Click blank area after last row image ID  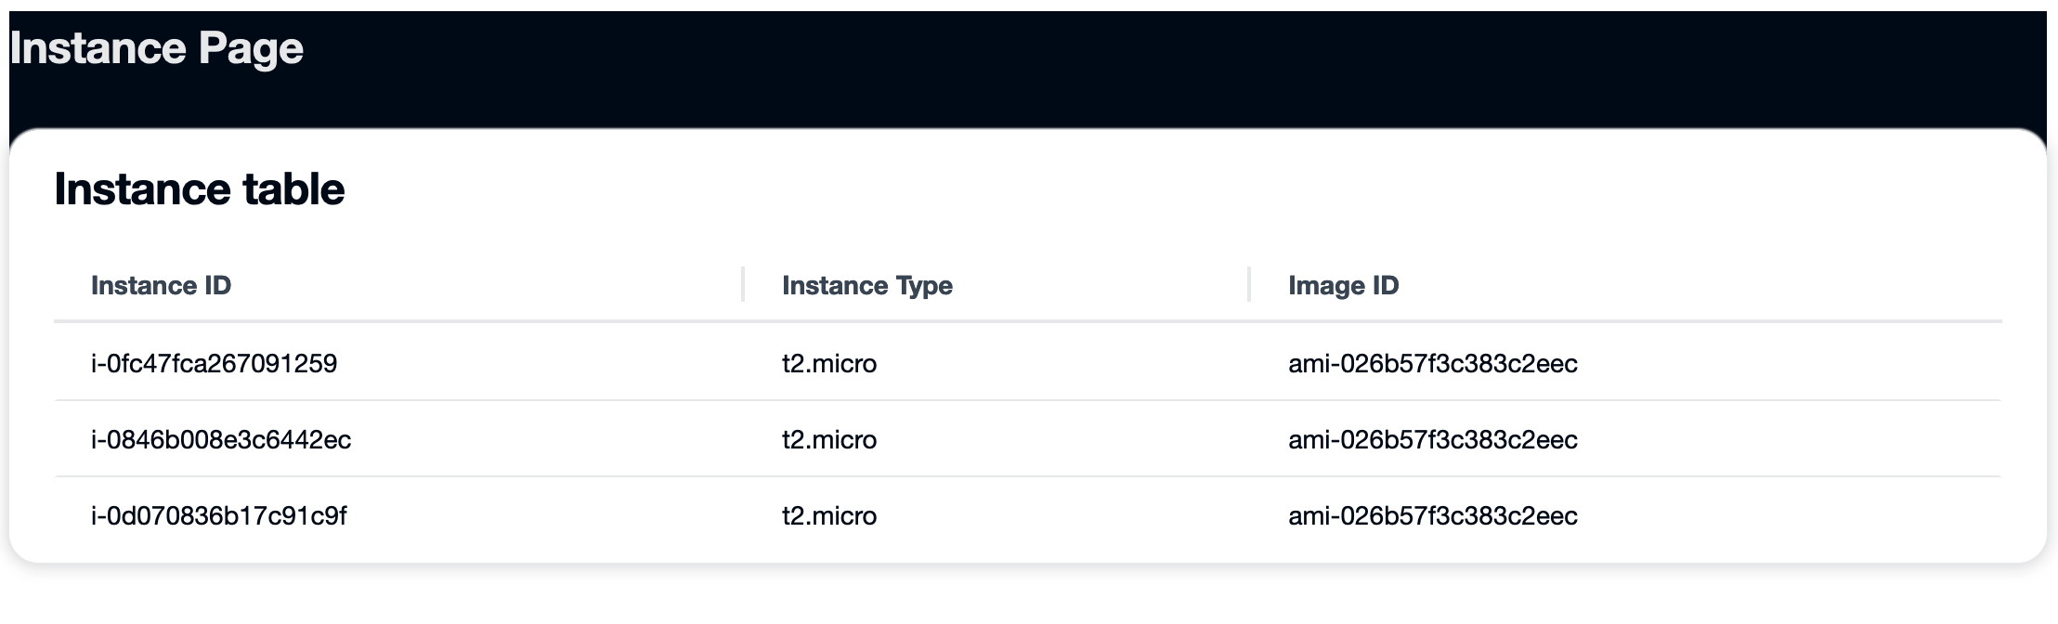[x=1792, y=515]
